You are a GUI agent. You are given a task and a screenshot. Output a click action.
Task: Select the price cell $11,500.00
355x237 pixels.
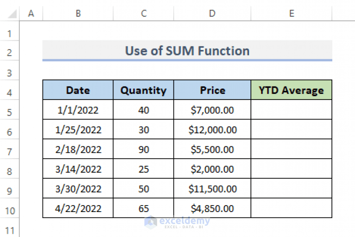point(212,188)
